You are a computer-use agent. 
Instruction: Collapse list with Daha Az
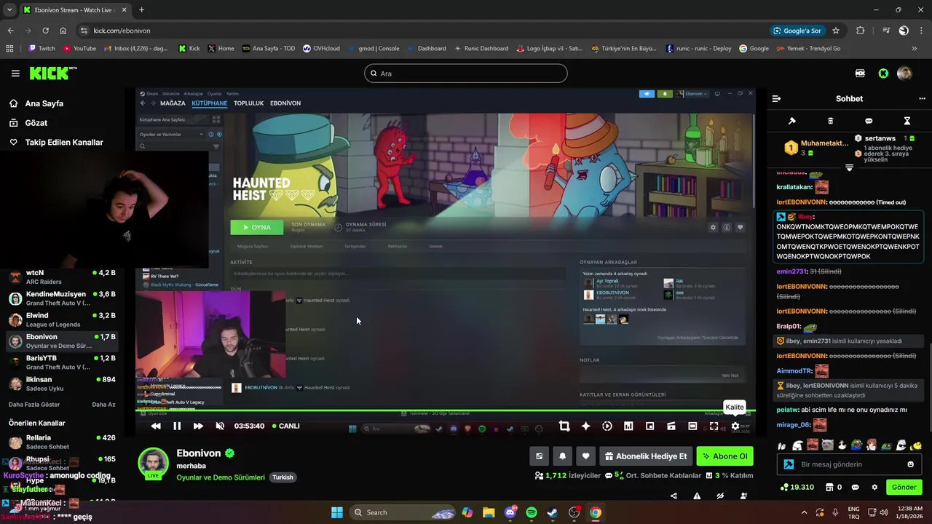[103, 405]
